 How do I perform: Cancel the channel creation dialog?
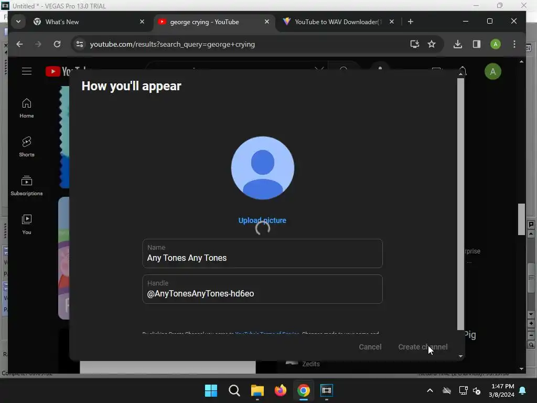click(x=370, y=347)
